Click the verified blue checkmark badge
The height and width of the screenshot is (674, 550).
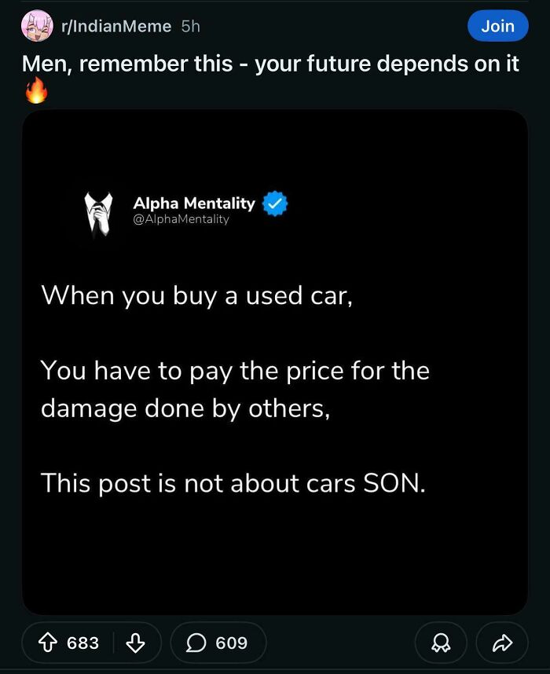(x=273, y=203)
